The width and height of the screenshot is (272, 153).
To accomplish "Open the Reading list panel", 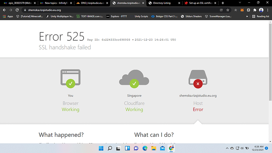I will tap(261, 16).
